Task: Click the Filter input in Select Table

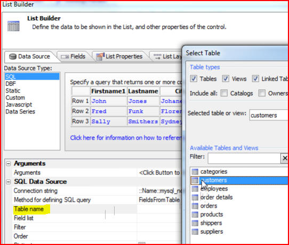Action: coord(244,158)
